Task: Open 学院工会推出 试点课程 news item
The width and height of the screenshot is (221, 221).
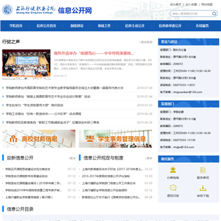Action: coord(44,114)
